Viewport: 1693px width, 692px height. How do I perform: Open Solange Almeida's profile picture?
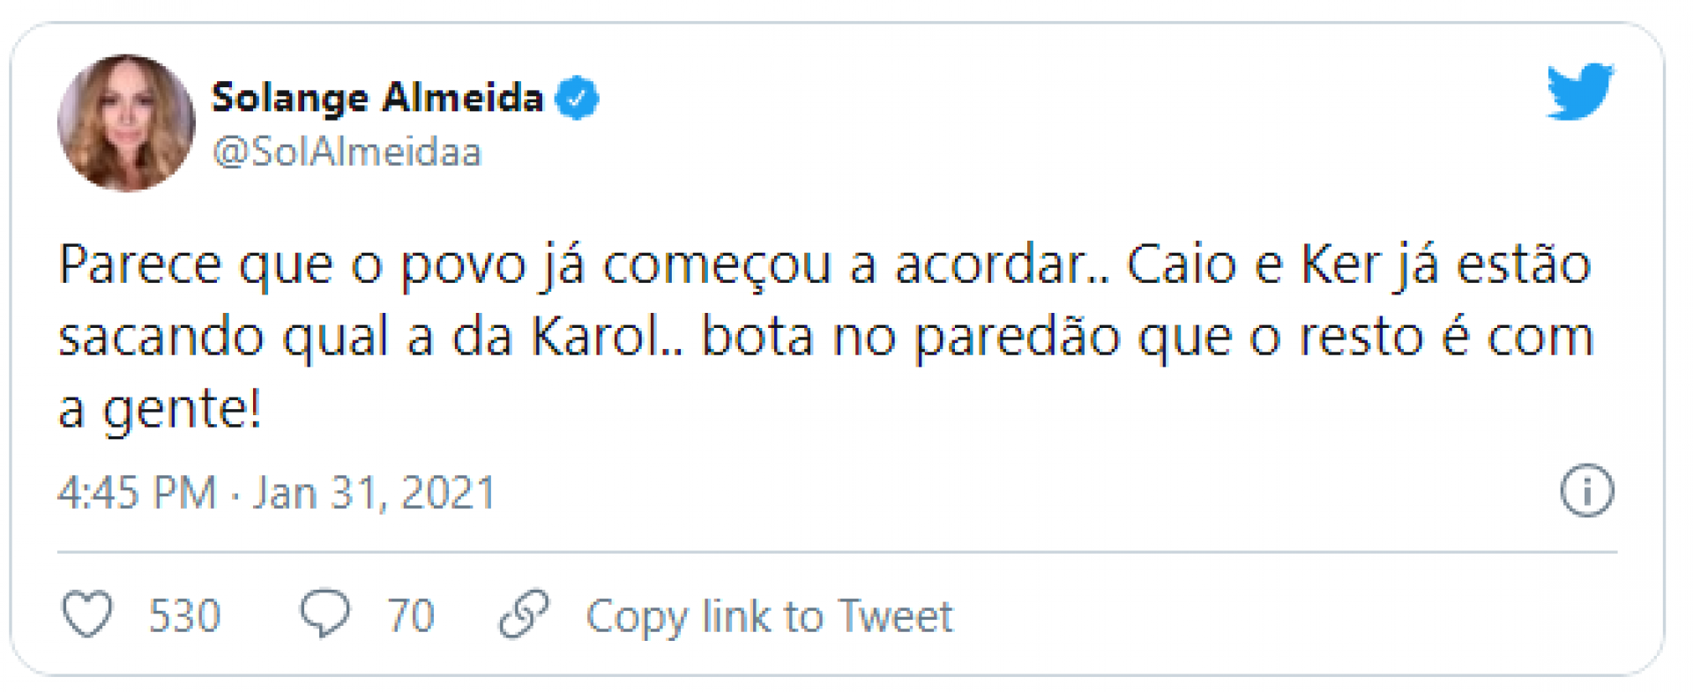pos(126,123)
